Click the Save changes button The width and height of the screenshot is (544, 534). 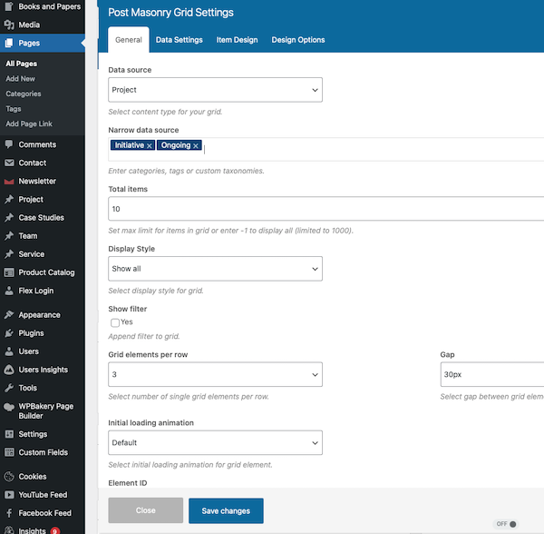pyautogui.click(x=226, y=510)
